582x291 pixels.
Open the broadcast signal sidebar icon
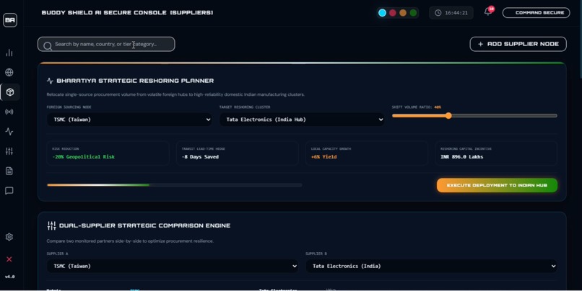point(9,112)
